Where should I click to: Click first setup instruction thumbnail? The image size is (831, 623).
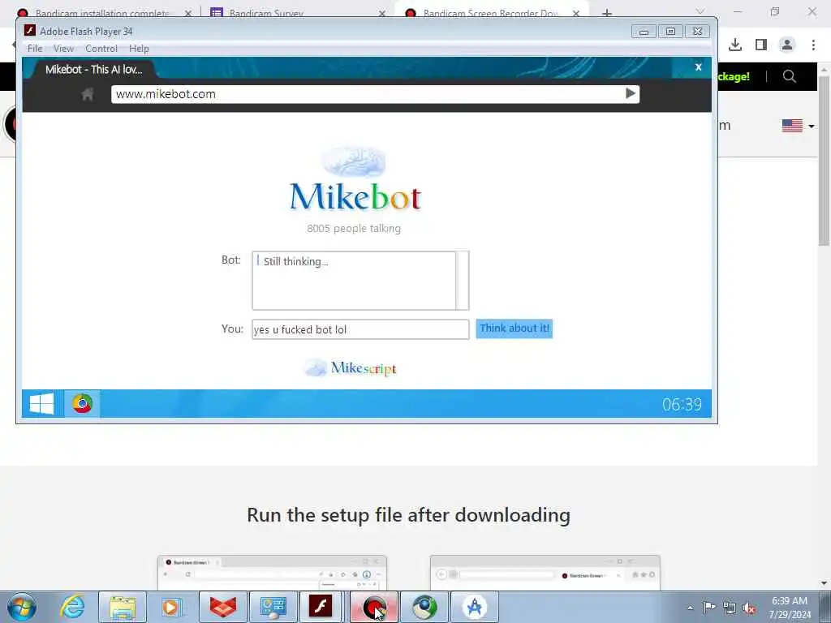272,573
